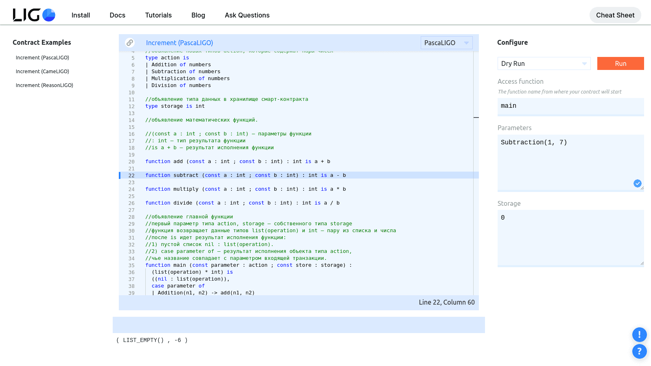651x366 pixels.
Task: Open the Dry Run command dropdown
Action: tap(544, 63)
